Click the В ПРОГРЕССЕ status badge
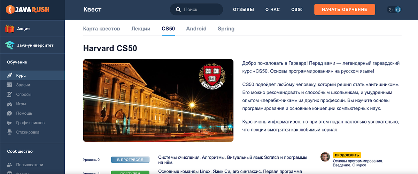Image resolution: width=418 pixels, height=174 pixels. click(x=130, y=160)
